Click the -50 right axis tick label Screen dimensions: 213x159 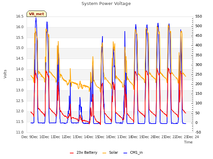pyautogui.click(x=198, y=132)
